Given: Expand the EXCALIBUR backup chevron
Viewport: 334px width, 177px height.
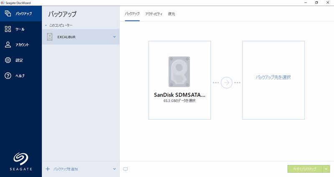Looking at the screenshot, I should pyautogui.click(x=114, y=37).
